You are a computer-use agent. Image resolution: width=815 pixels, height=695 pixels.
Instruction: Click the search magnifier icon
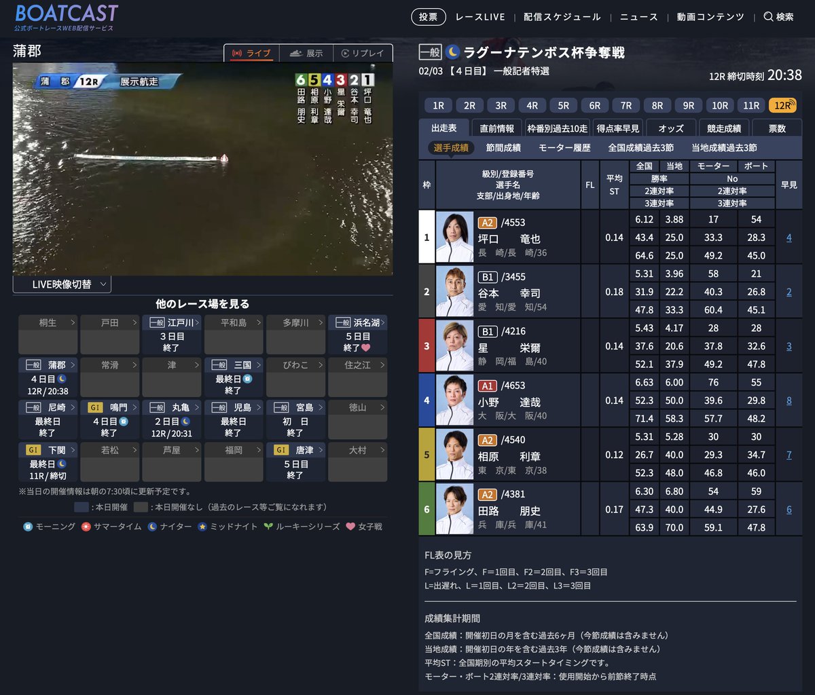click(x=768, y=17)
